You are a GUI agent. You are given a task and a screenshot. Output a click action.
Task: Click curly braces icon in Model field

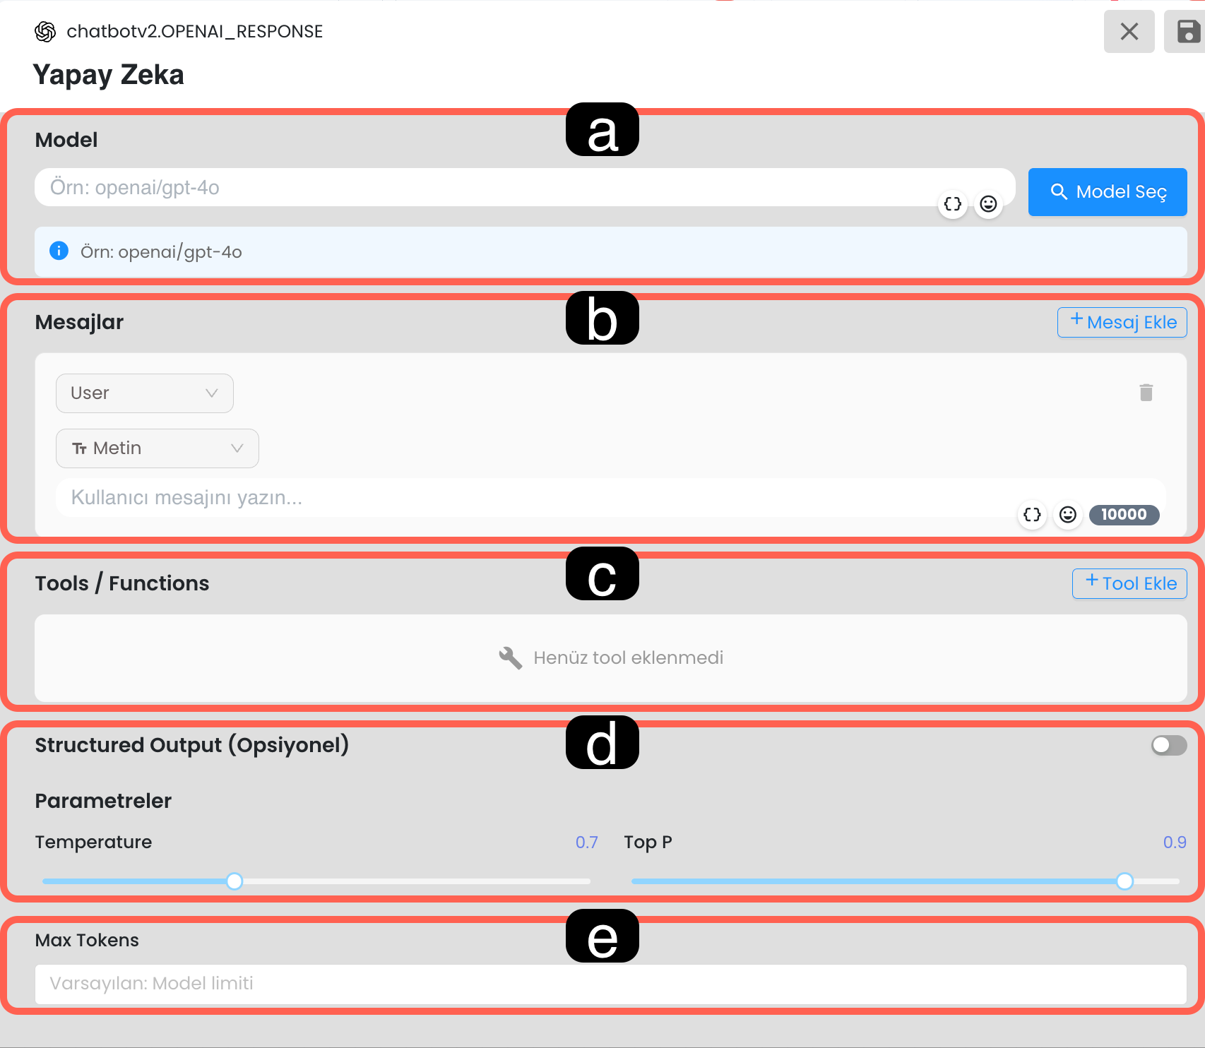coord(952,204)
